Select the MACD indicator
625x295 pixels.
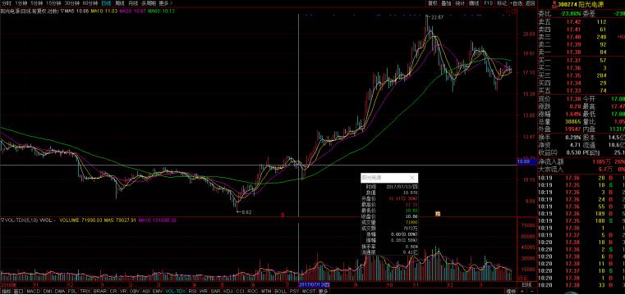(34, 291)
